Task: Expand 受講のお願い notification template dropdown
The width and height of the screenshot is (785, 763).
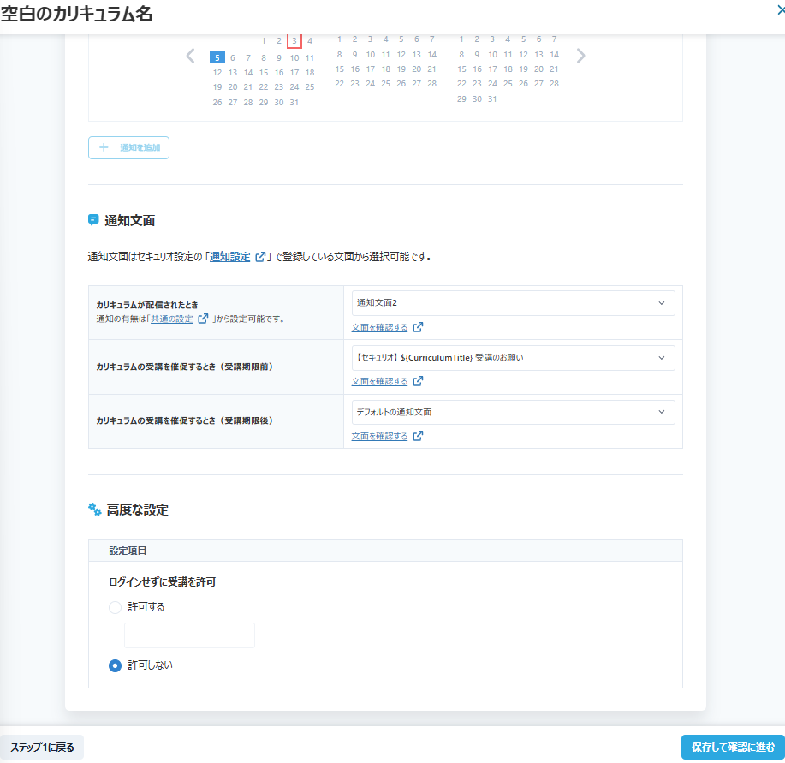Action: click(x=513, y=357)
